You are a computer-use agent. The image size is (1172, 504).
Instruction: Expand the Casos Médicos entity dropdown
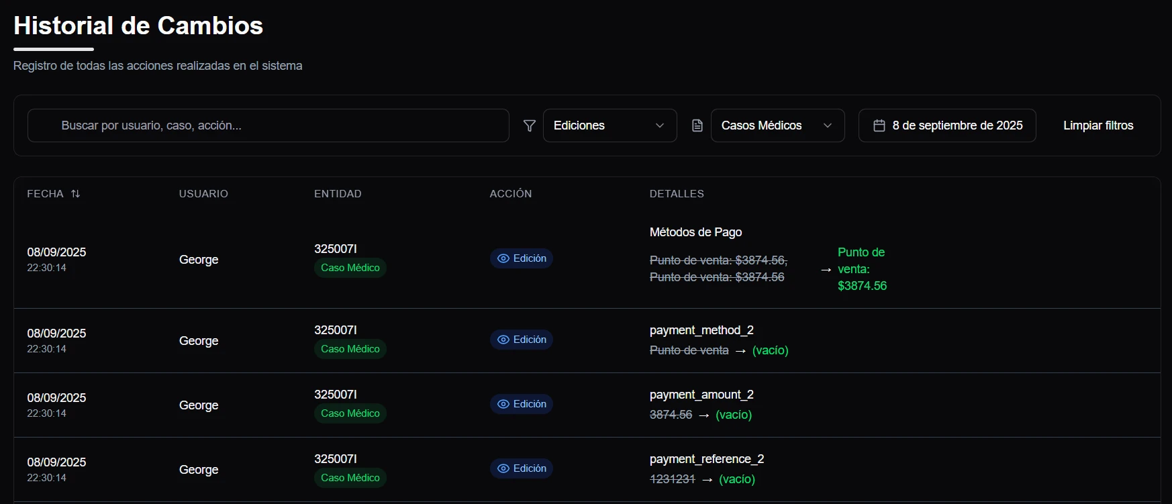click(777, 125)
